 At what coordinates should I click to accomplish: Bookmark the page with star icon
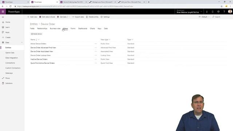click(x=221, y=6)
